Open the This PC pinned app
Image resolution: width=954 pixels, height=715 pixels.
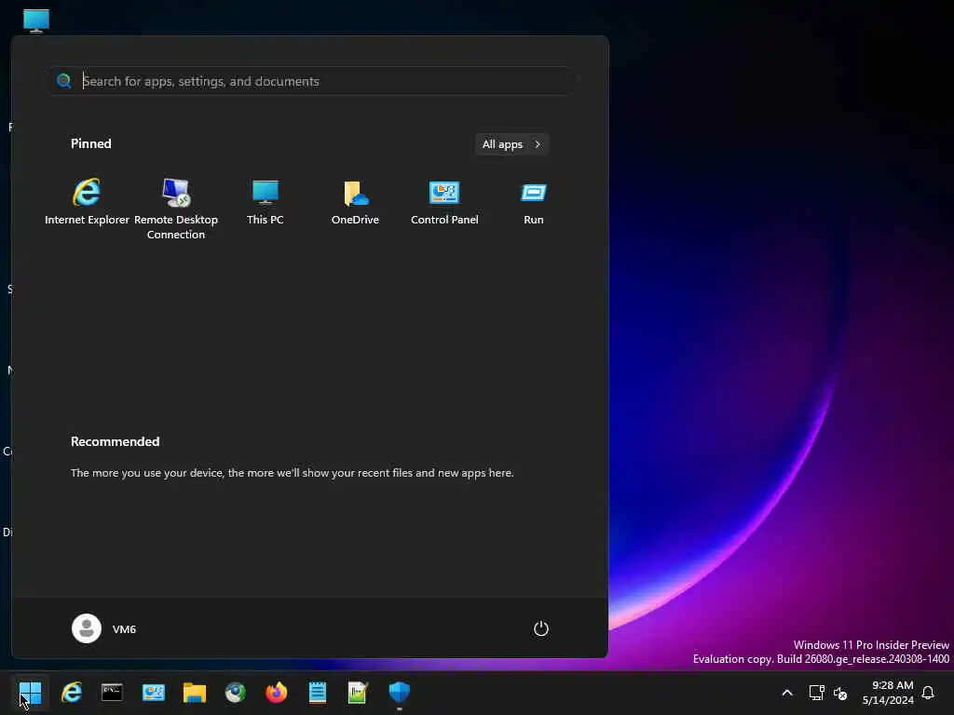pos(266,202)
